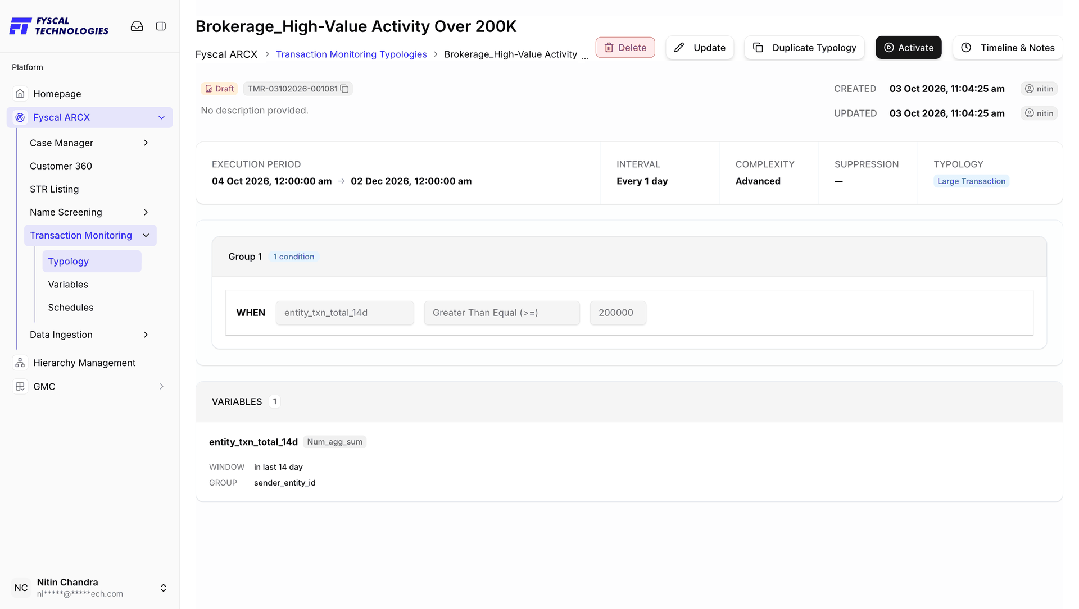Screen dimensions: 1079x609
Task: Click the copy icon on Duplicate Typology
Action: pyautogui.click(x=758, y=48)
